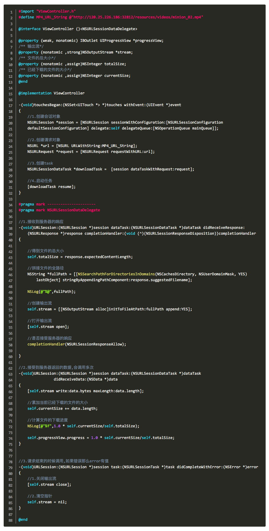Click the //是否接受服务器的响应 comment
The height and width of the screenshot is (531, 269).
pos(49,338)
